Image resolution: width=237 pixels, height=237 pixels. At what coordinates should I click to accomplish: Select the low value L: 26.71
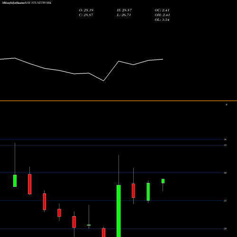pos(124,15)
